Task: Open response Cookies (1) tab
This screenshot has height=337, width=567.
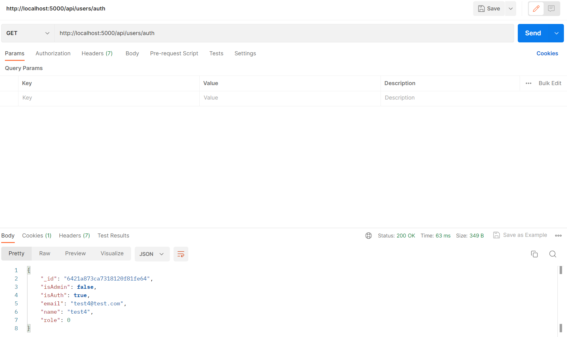Action: [x=37, y=236]
